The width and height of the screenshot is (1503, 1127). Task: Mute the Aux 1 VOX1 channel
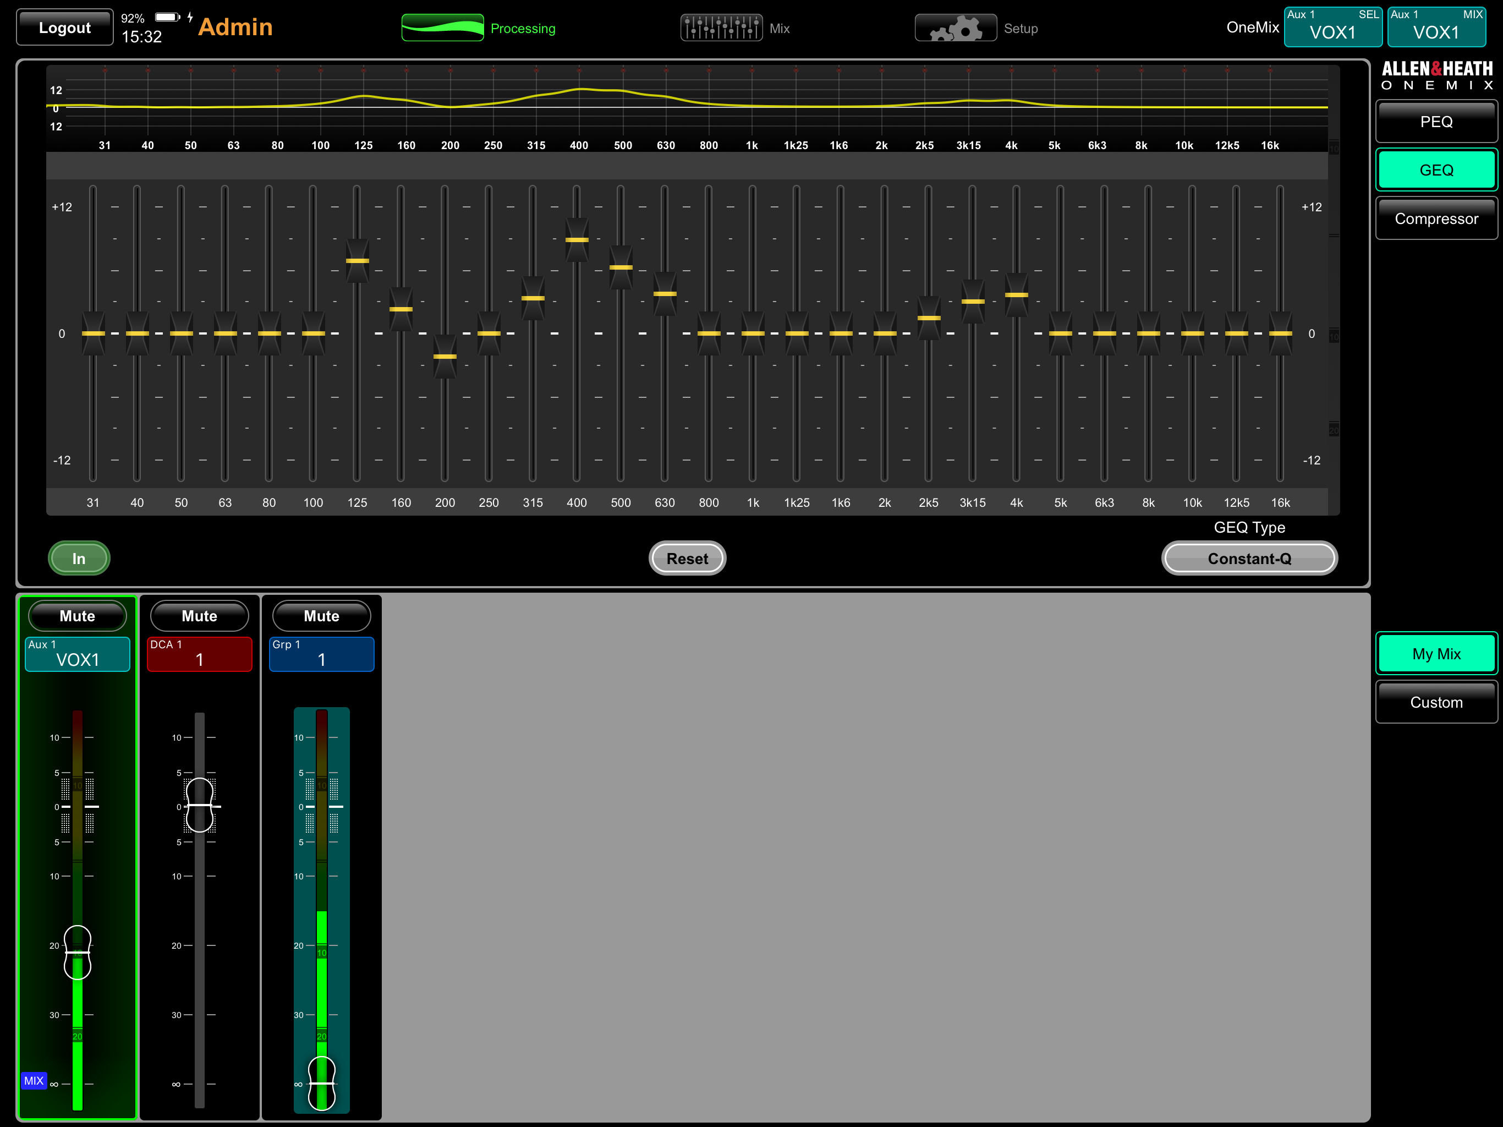[78, 616]
